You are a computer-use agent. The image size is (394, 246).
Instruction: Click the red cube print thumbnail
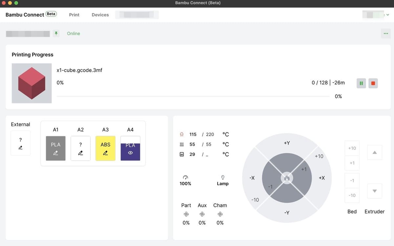pyautogui.click(x=32, y=83)
